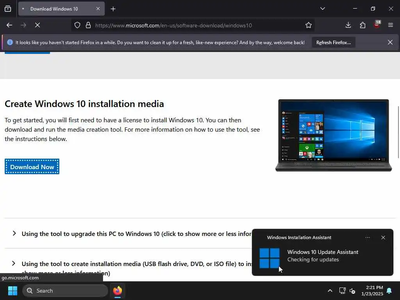Screen dimensions: 400x300
Task: Click the Firefox taskbar icon
Action: (x=117, y=291)
